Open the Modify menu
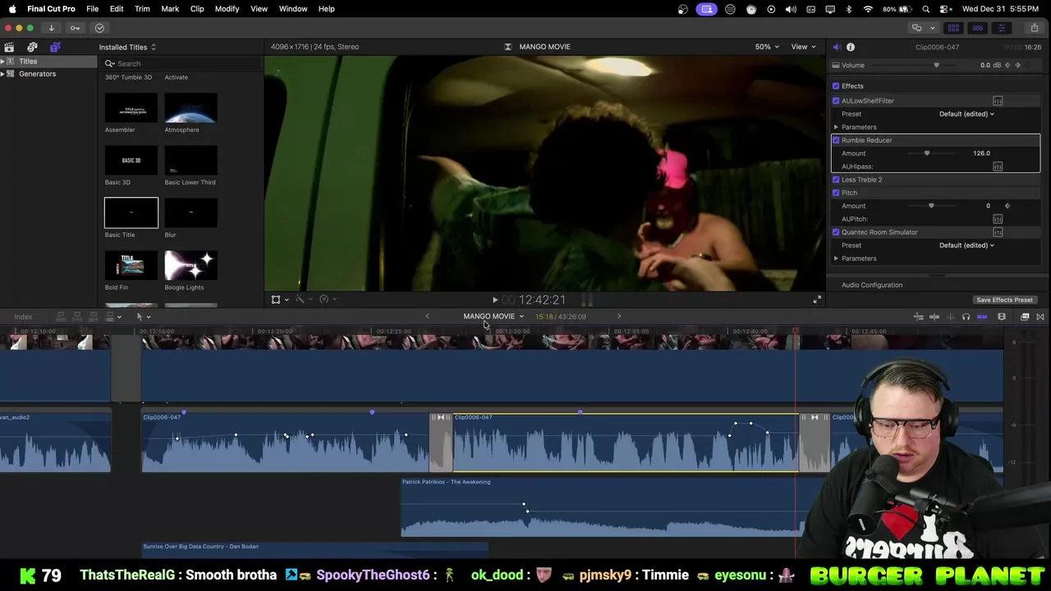Screen dimensions: 1051x591 227,9
